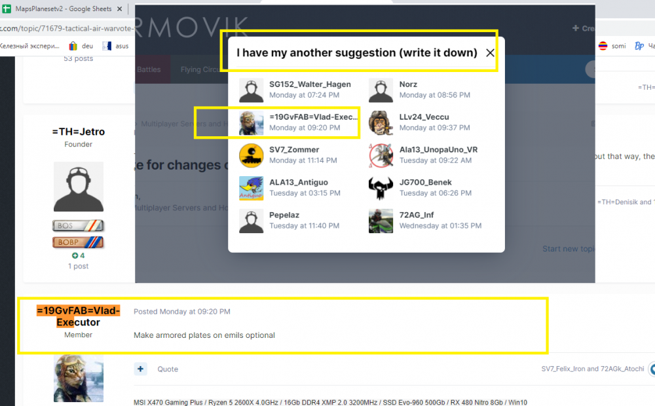655x406 pixels.
Task: Open =TH=Jetro profile name
Action: point(79,132)
